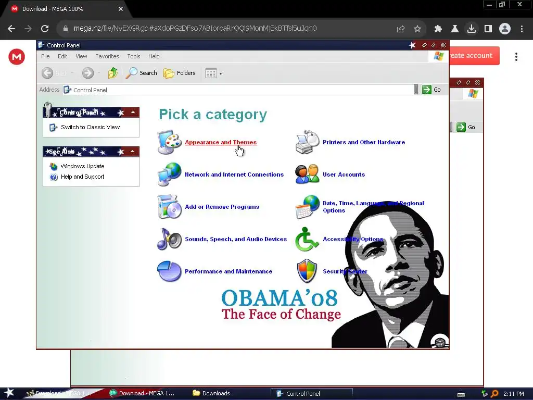Screen dimensions: 533x400
Task: Click the share page icon in address bar
Action: click(x=401, y=29)
